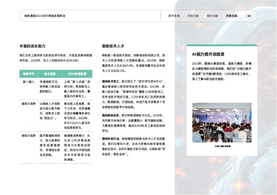The height and width of the screenshot is (195, 277).
Task: Click the 培养环节 table header cell
Action: point(29,74)
